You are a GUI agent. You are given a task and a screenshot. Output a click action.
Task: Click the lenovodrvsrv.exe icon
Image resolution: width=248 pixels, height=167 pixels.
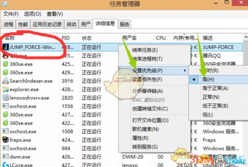click(x=5, y=98)
